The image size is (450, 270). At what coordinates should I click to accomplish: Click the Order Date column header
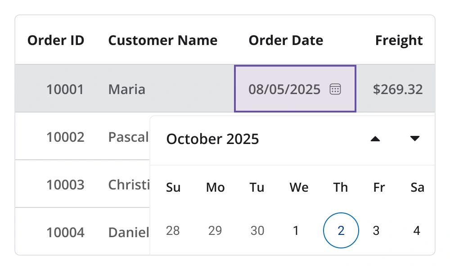[x=286, y=40]
